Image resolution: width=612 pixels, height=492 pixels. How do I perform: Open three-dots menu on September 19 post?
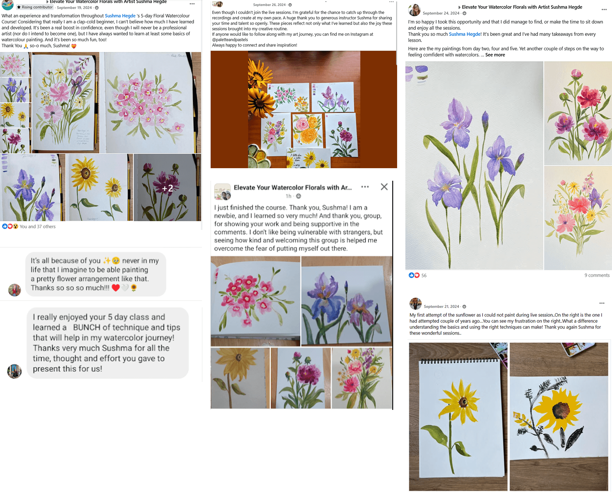(x=192, y=4)
